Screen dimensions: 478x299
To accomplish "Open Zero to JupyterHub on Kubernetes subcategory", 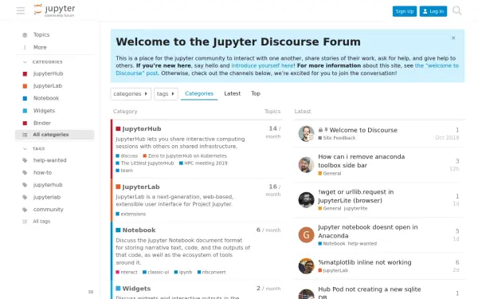I will (x=185, y=156).
